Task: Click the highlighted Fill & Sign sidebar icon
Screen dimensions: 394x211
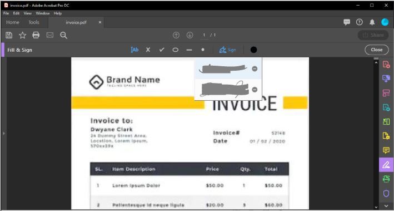Action: (x=386, y=165)
